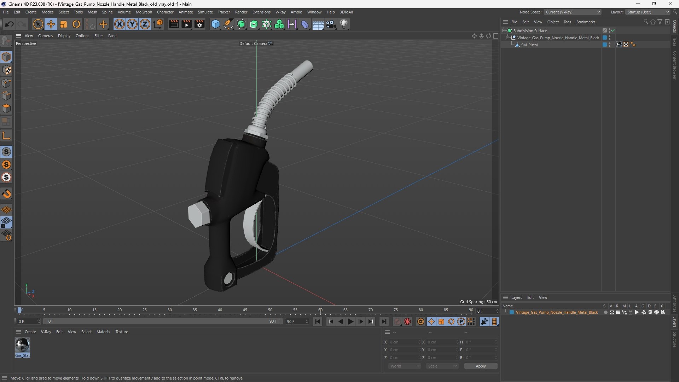This screenshot has width=679, height=382.
Task: Collapse the Subdivision Surface tree node
Action: pos(504,31)
